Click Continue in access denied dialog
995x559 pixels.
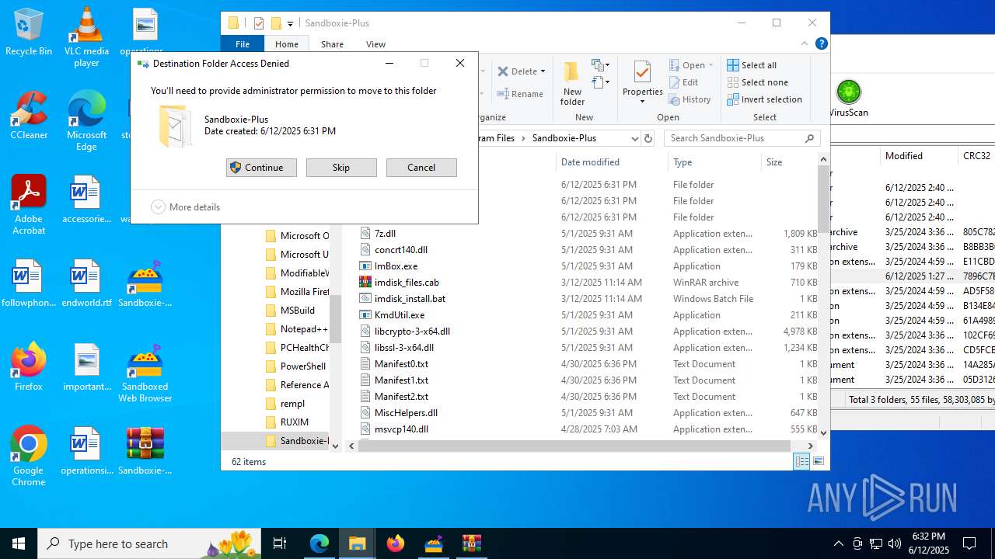click(x=261, y=168)
